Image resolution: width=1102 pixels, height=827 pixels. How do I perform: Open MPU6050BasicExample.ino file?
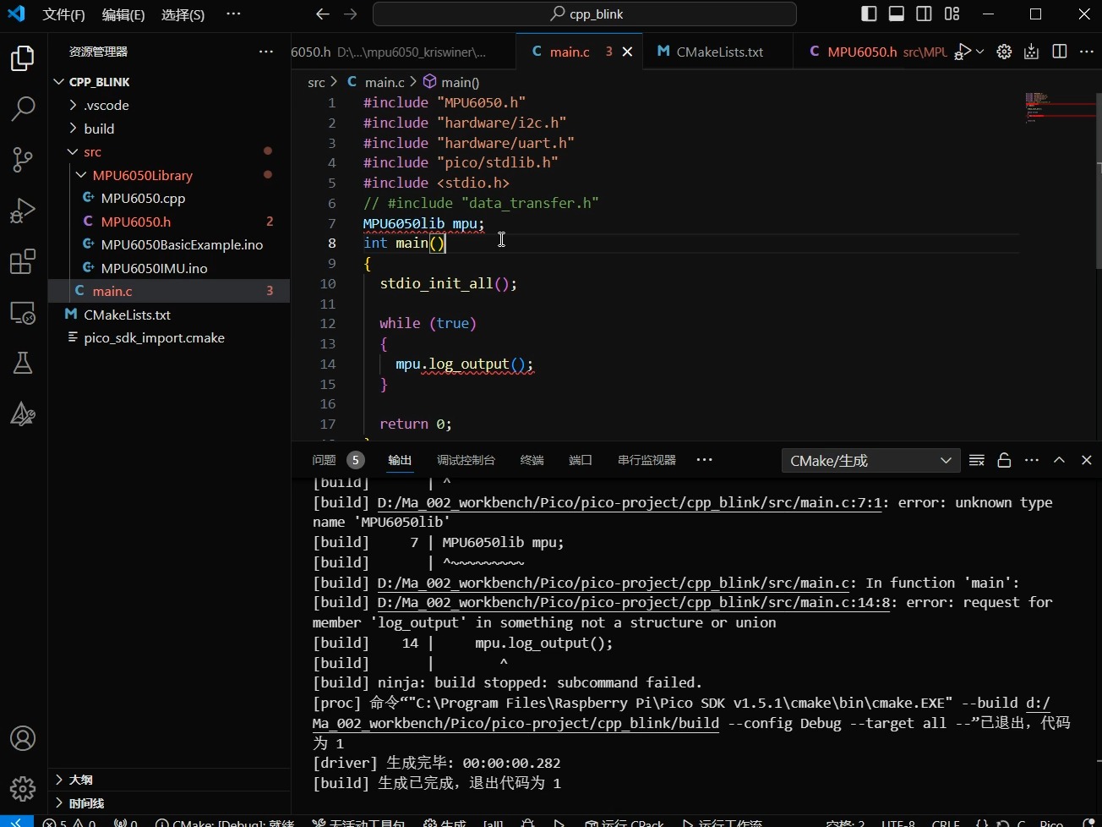click(x=169, y=244)
